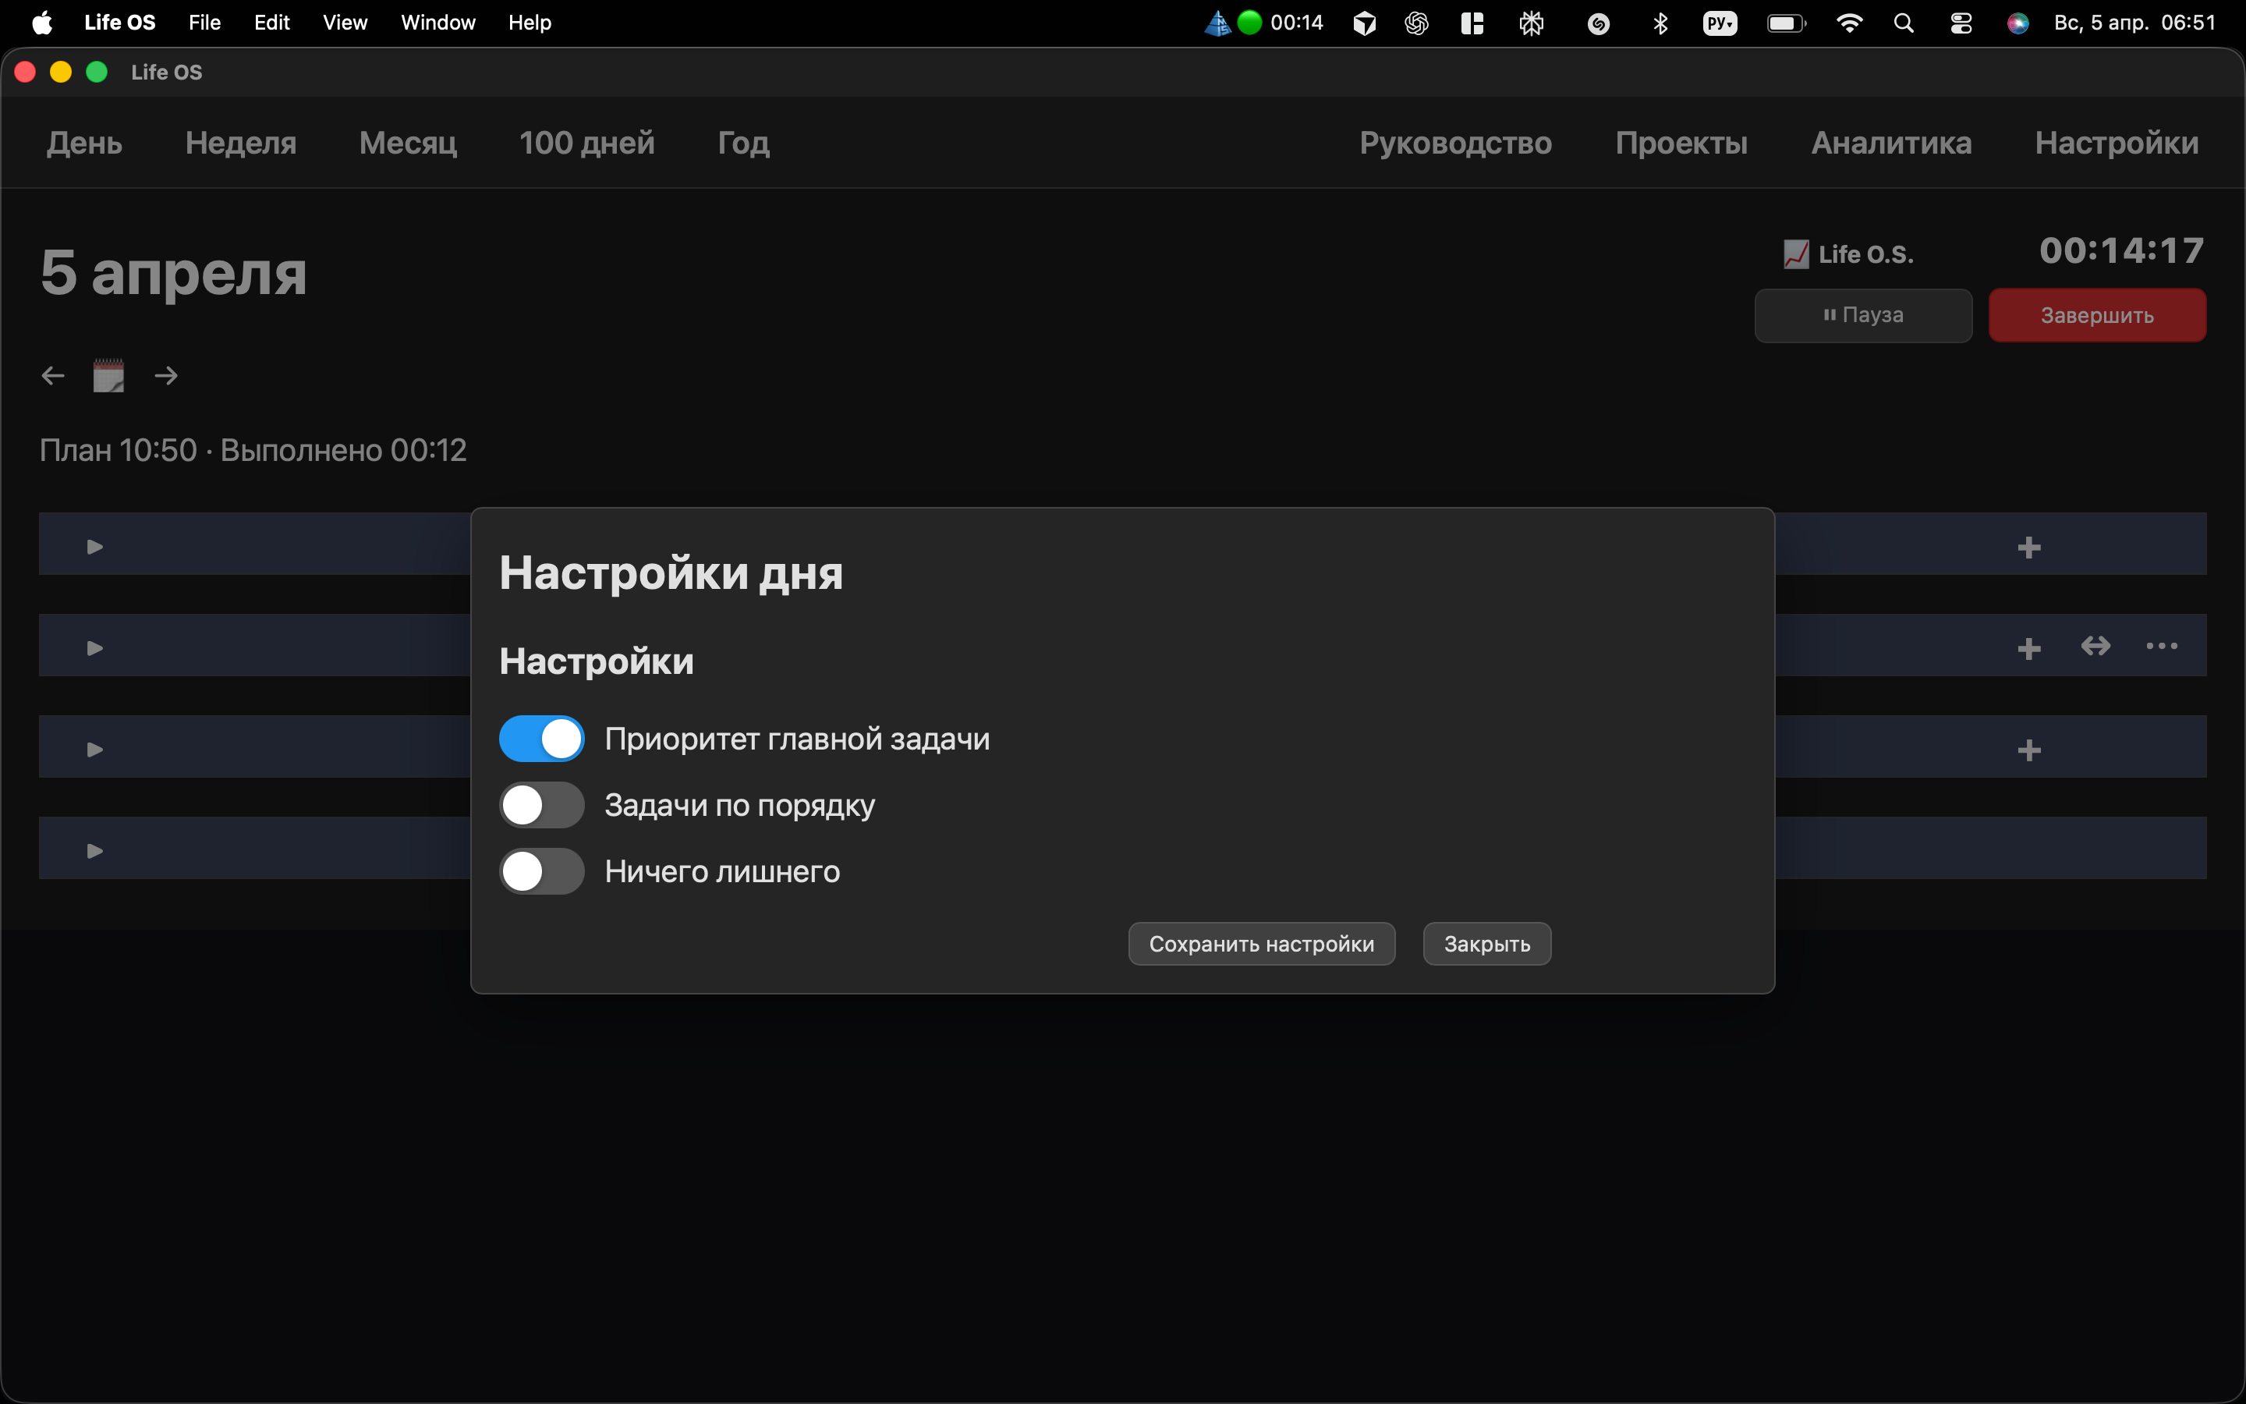Finish the session with 'Завершить'
The width and height of the screenshot is (2246, 1404).
click(x=2096, y=316)
